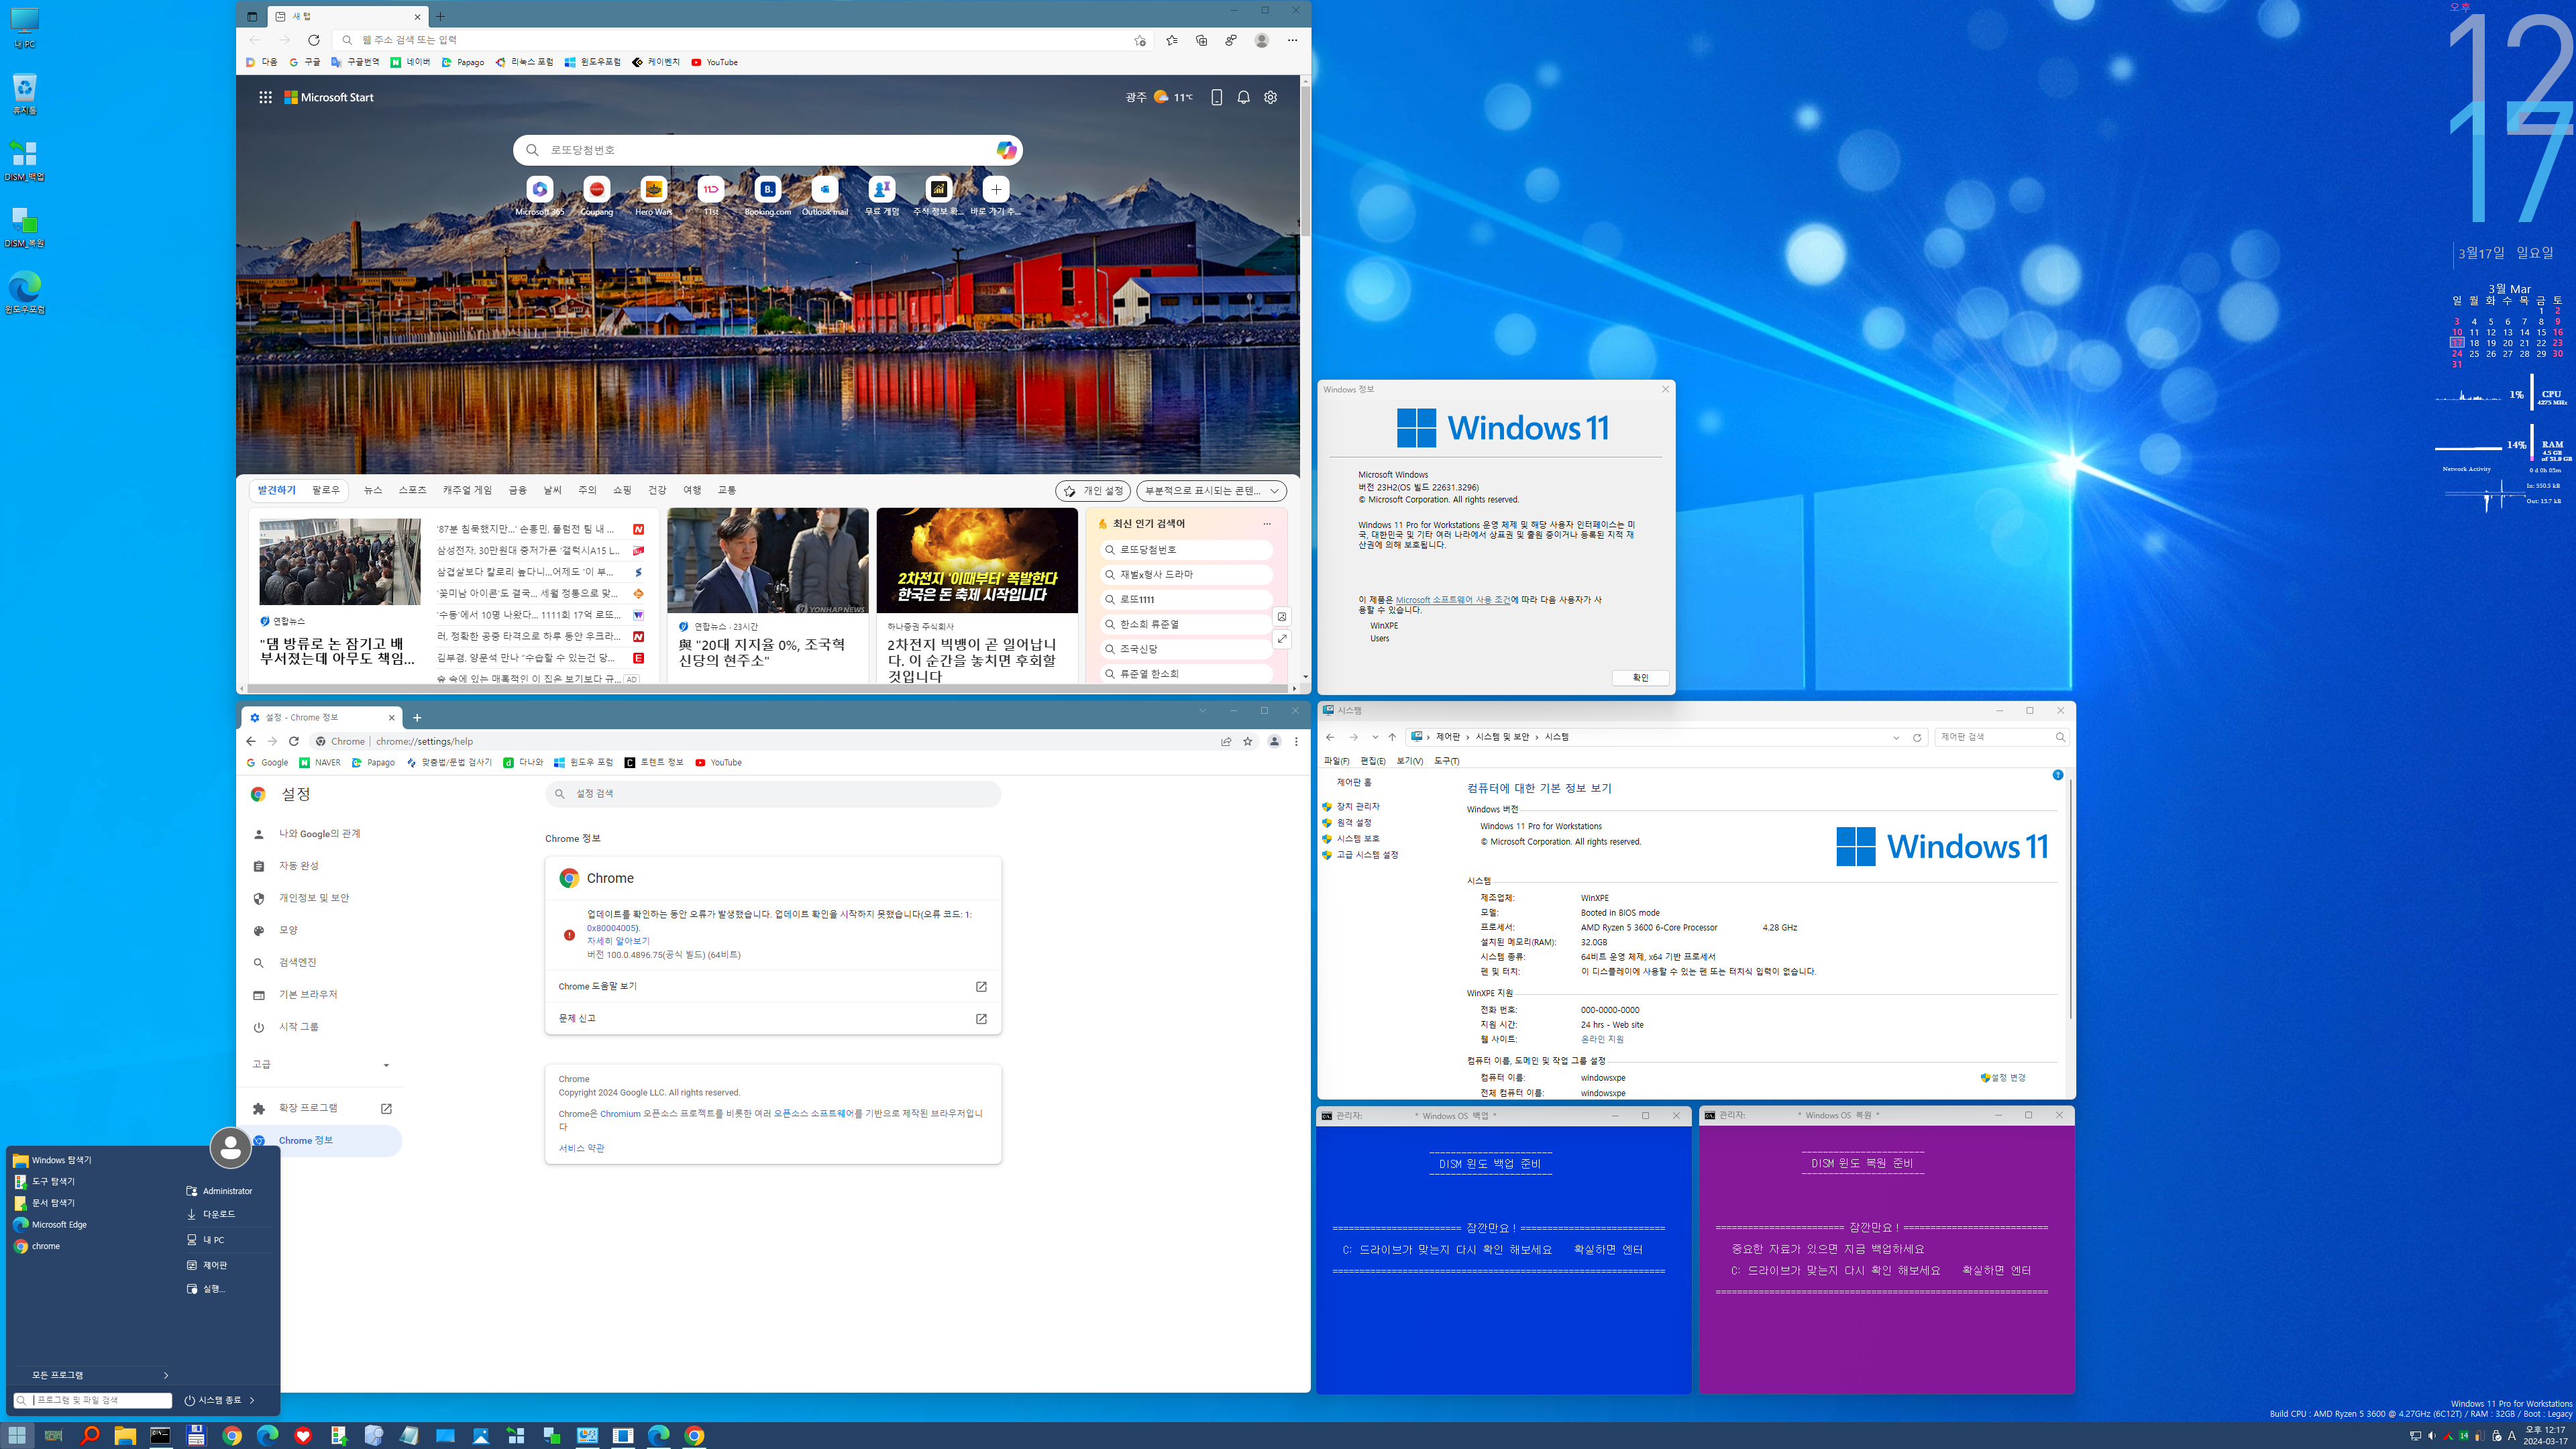Open 휴지통 recycle bin desktop icon
Image resolution: width=2576 pixels, height=1449 pixels.
click(24, 94)
